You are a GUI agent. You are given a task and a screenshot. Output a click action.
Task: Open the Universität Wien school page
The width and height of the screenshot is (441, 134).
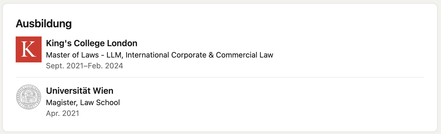coord(80,91)
